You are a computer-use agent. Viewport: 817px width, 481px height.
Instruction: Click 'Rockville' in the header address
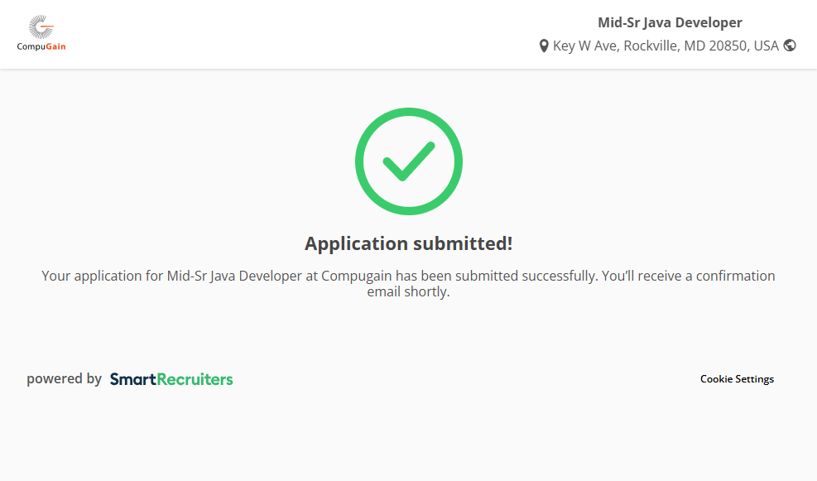pos(651,46)
